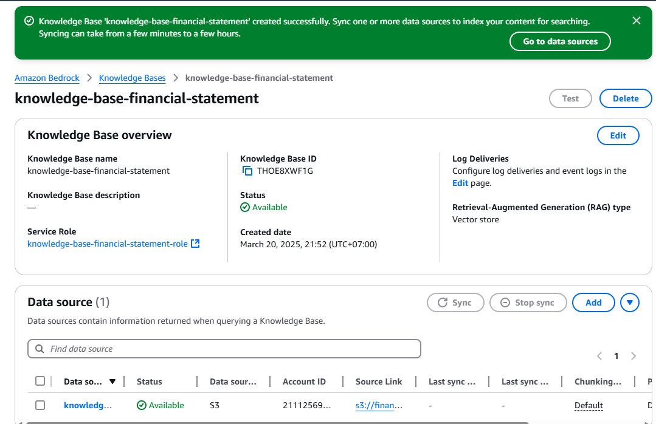Open knowledge-base-financial-statement-role link
This screenshot has height=424, width=656.
coord(108,244)
